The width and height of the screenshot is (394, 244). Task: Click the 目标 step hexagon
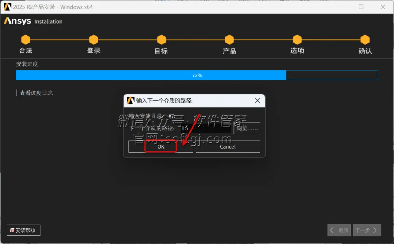[162, 40]
